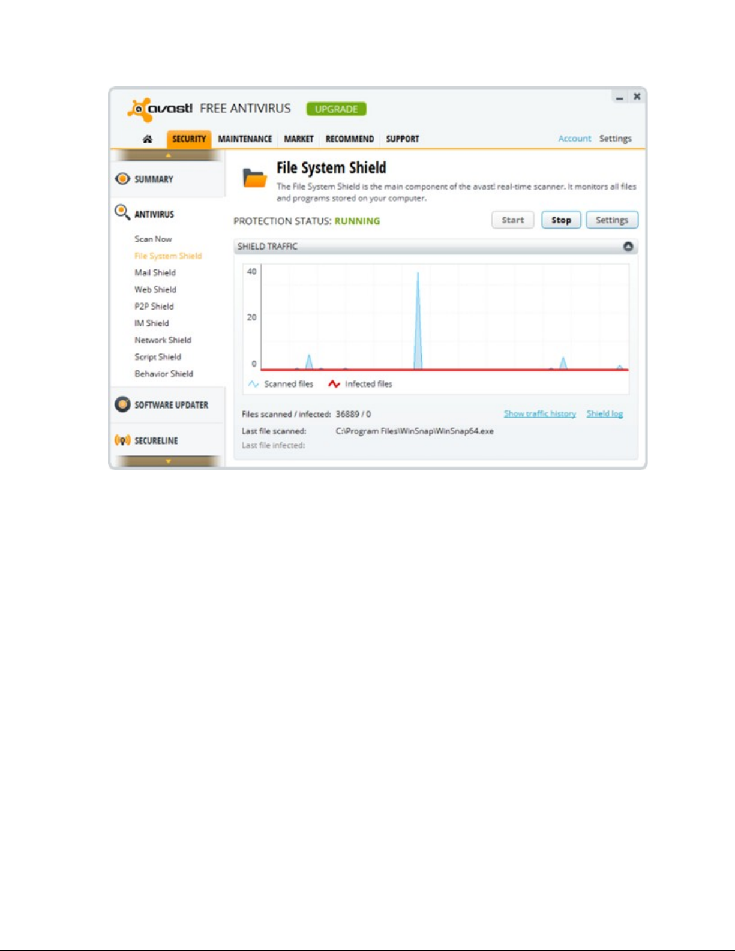The image size is (735, 951).
Task: Click the Software Updater disc icon
Action: (x=122, y=404)
